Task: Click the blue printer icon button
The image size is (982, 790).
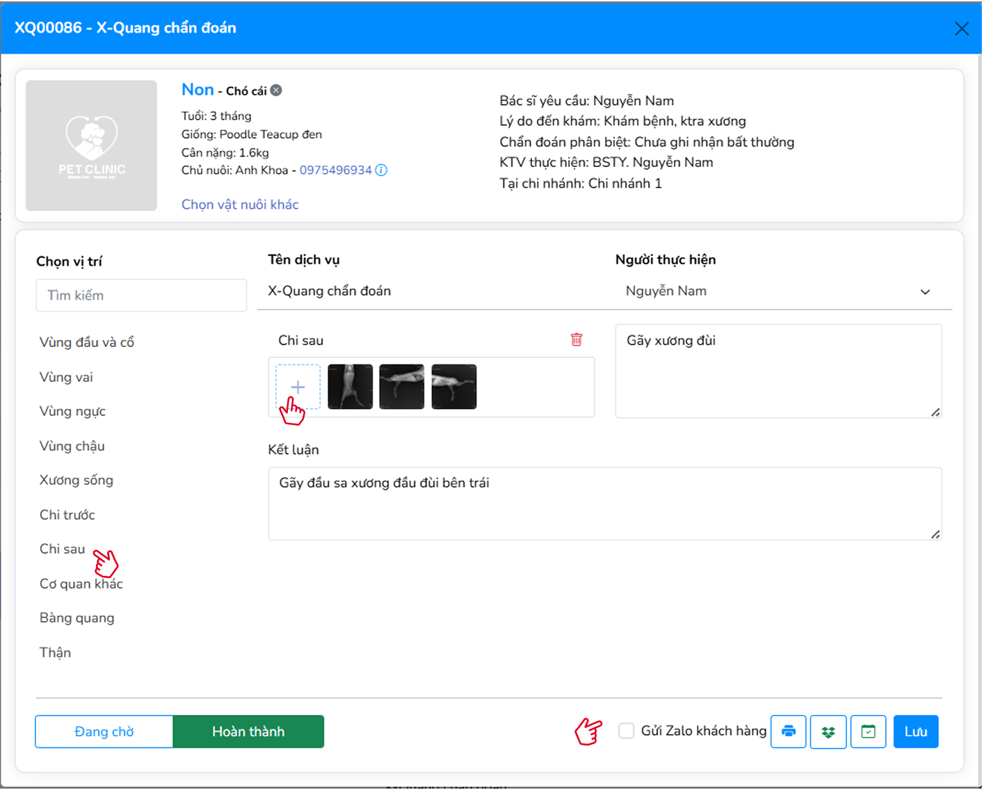Action: click(x=788, y=732)
